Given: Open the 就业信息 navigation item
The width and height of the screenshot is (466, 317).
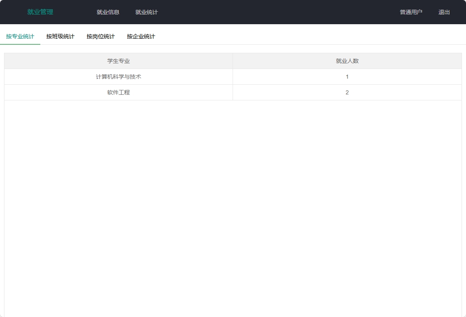Looking at the screenshot, I should (x=108, y=12).
